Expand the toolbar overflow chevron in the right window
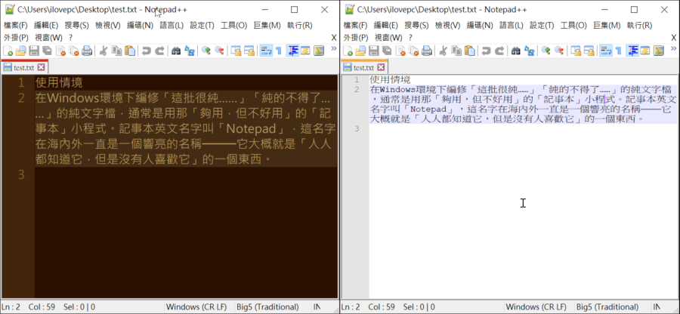The height and width of the screenshot is (314, 680). tap(673, 48)
